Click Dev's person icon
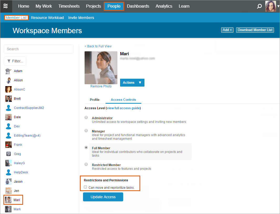Screen dimensions: 280x214 pyautogui.click(x=8, y=126)
